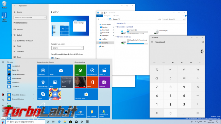Click the CE button in Calcolatrice

[x=157, y=78]
